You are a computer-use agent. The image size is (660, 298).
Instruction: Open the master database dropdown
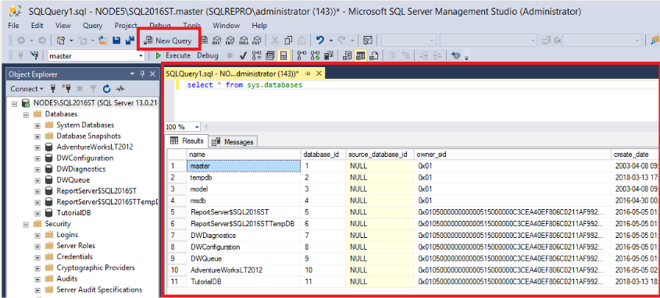tap(141, 55)
